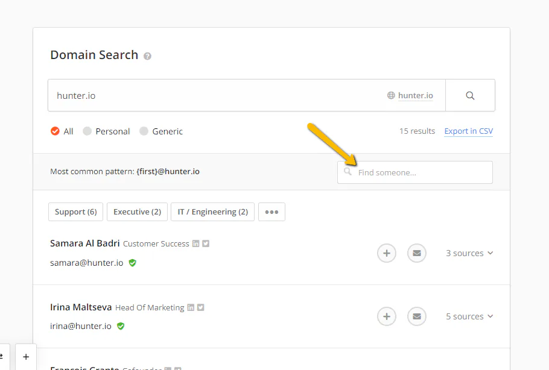Filter by Executive (2) department
The image size is (549, 370).
138,212
